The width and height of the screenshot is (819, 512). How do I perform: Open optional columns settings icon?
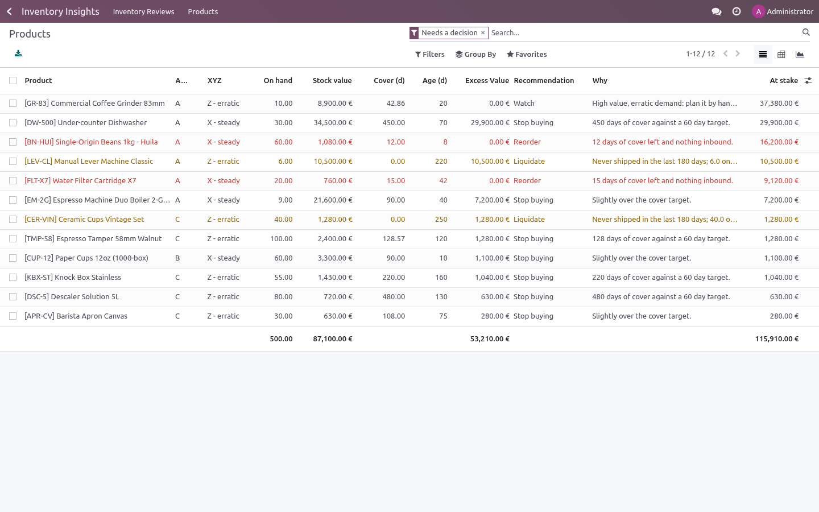point(808,81)
